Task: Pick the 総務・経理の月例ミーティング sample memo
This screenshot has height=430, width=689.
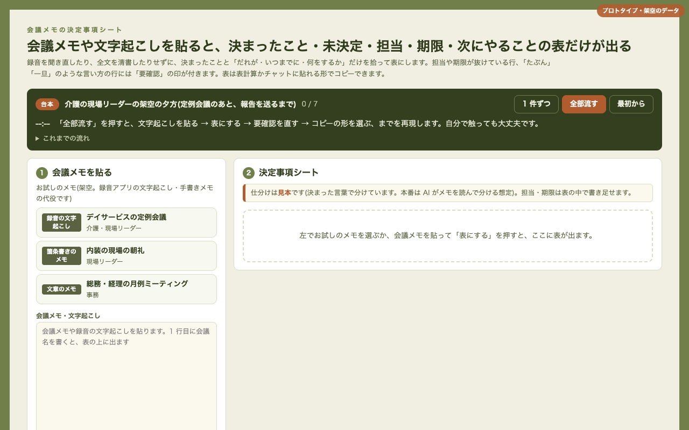Action: (126, 289)
